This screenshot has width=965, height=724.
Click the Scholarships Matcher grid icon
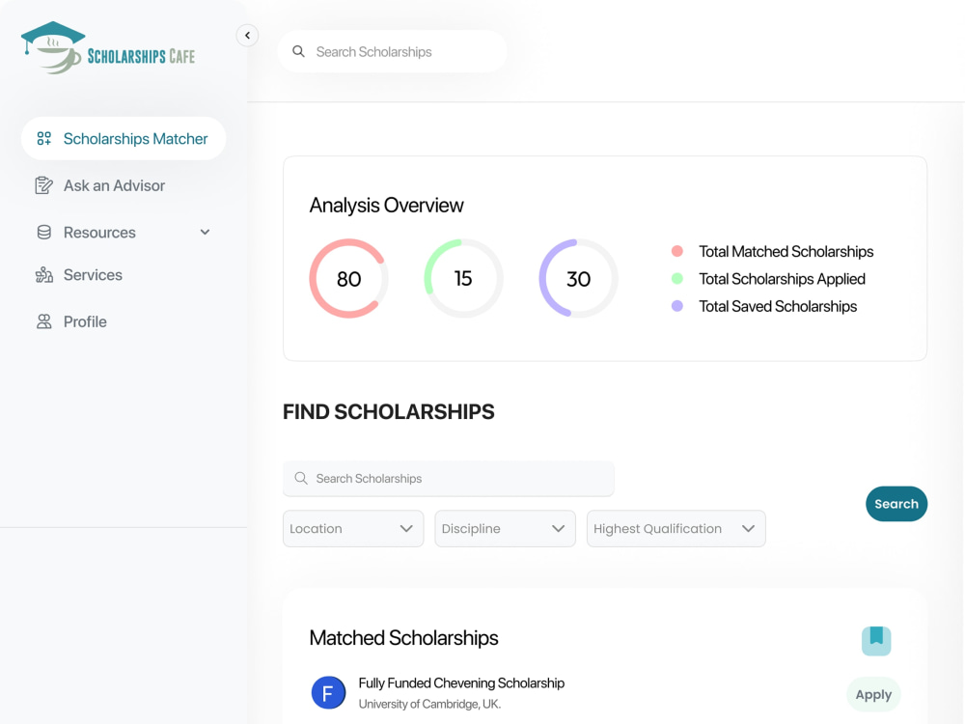click(43, 138)
